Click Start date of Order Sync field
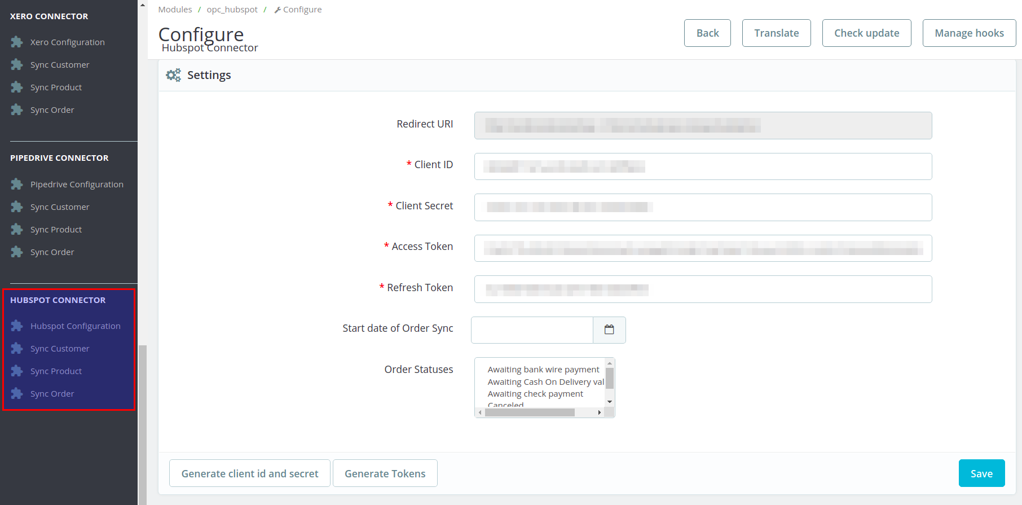Screen dimensions: 1022x505 pyautogui.click(x=532, y=330)
